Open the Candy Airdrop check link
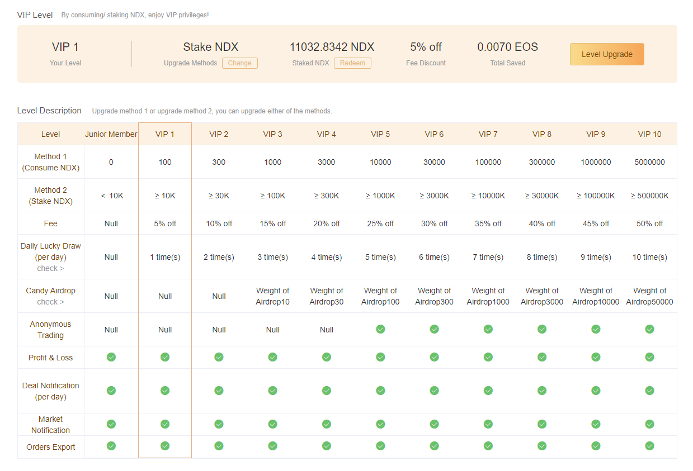Screen dimensions: 693x471 click(50, 302)
